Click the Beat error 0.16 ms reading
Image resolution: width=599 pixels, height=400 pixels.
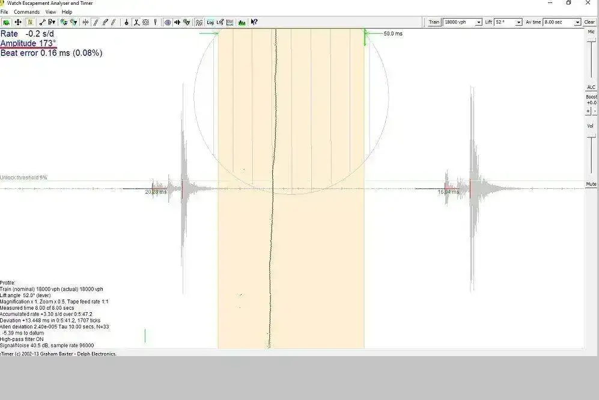tap(51, 53)
